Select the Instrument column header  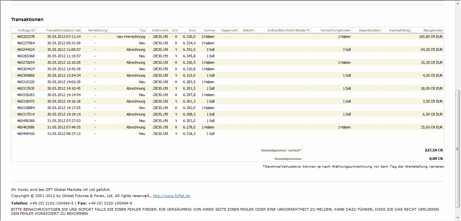click(x=160, y=30)
